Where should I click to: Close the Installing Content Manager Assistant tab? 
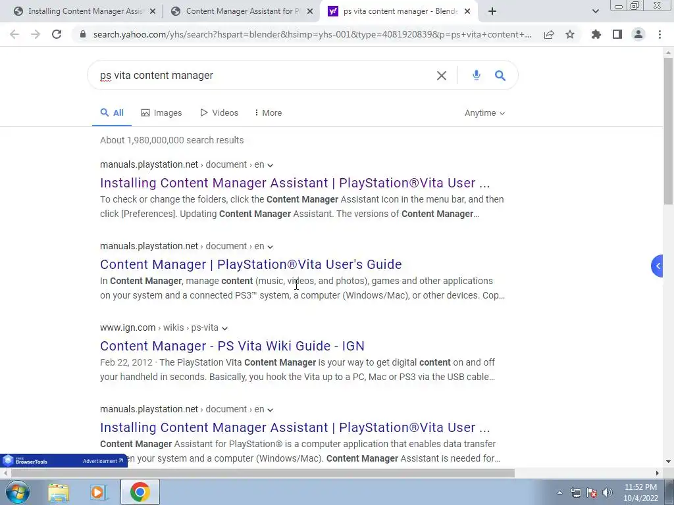click(x=153, y=11)
